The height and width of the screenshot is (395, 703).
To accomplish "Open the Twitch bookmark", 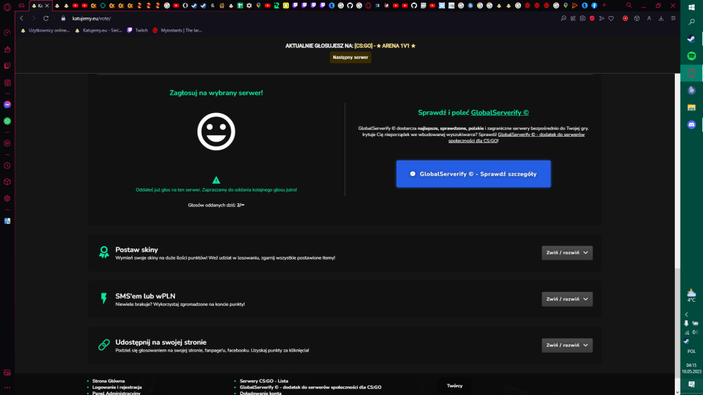I will [x=138, y=30].
